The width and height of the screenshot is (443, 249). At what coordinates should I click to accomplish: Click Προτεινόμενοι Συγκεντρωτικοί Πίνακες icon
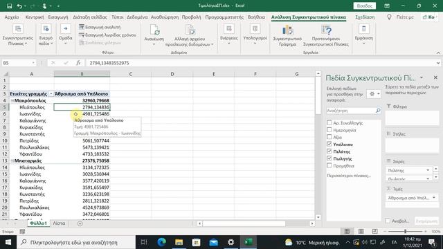[326, 30]
